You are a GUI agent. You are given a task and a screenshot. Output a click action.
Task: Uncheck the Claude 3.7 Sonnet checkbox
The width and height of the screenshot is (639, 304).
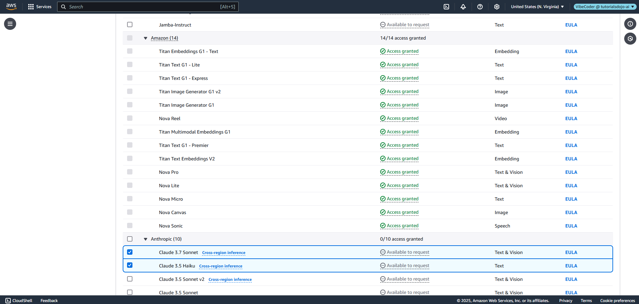(130, 252)
